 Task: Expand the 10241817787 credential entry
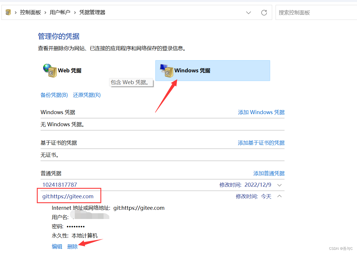(x=279, y=185)
